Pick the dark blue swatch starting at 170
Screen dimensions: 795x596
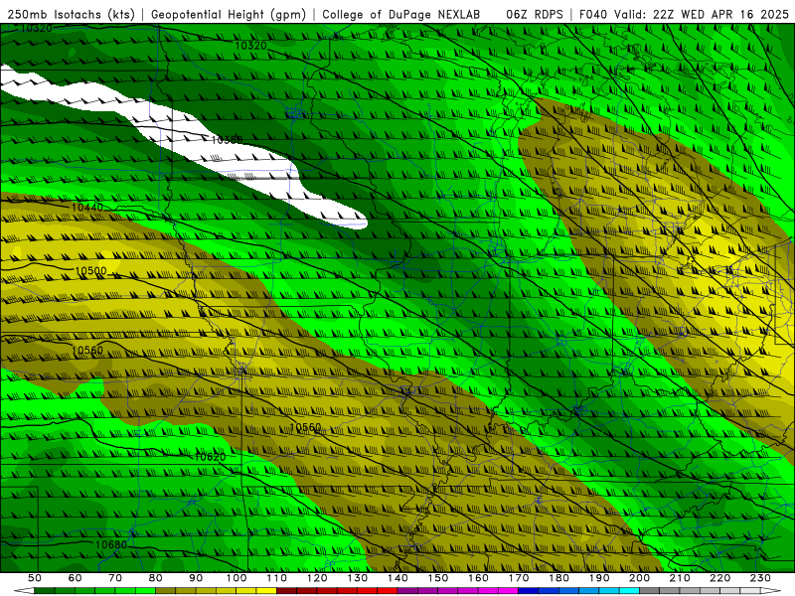[529, 591]
